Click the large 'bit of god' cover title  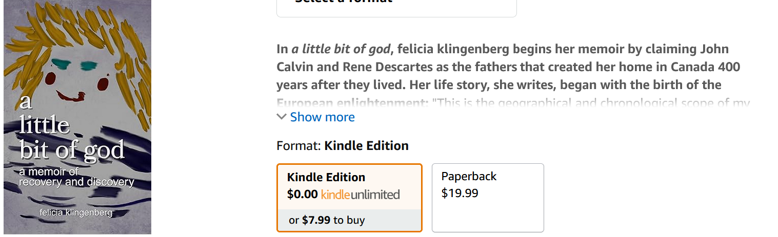[x=72, y=149]
